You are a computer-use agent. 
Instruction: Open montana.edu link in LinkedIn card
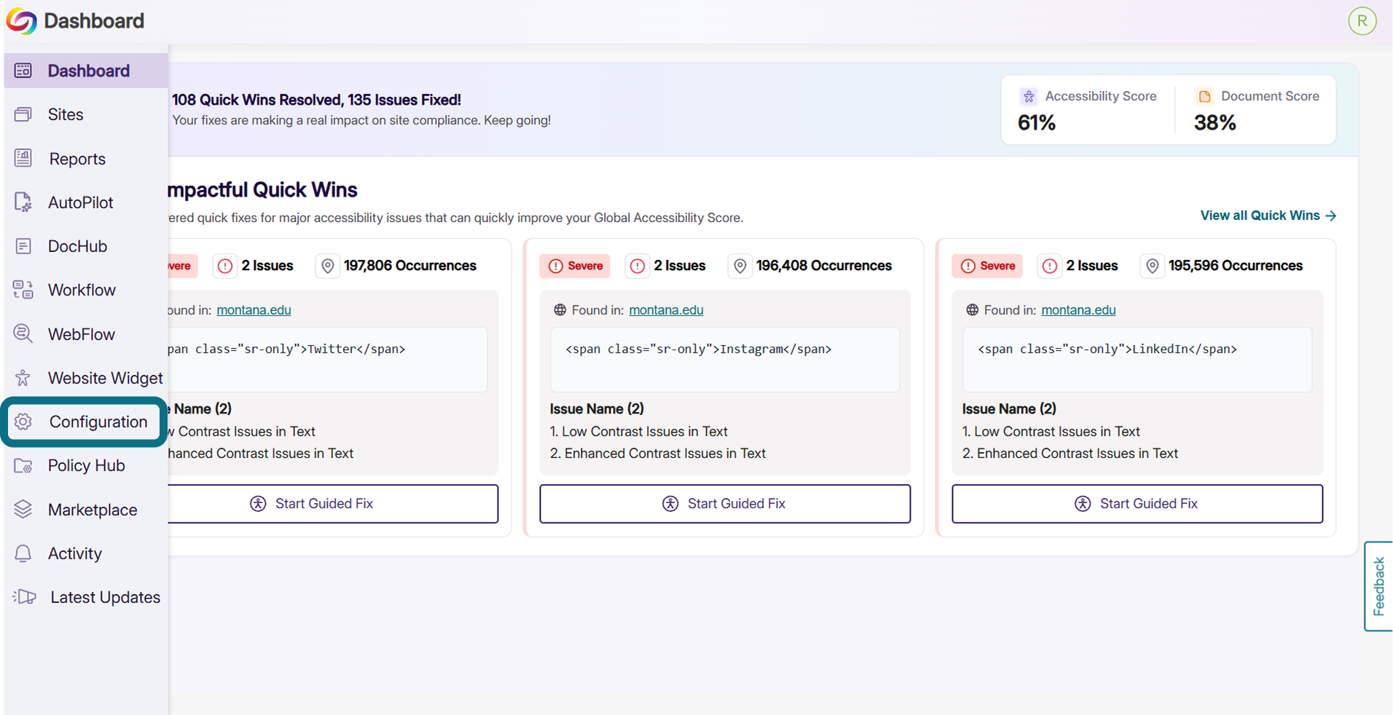coord(1078,310)
